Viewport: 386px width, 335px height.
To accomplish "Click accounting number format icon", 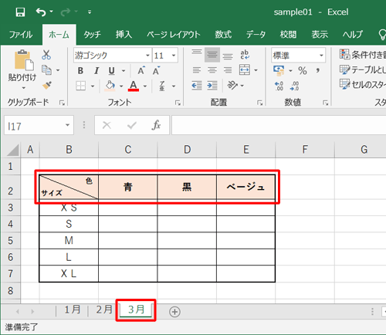I will click(279, 70).
